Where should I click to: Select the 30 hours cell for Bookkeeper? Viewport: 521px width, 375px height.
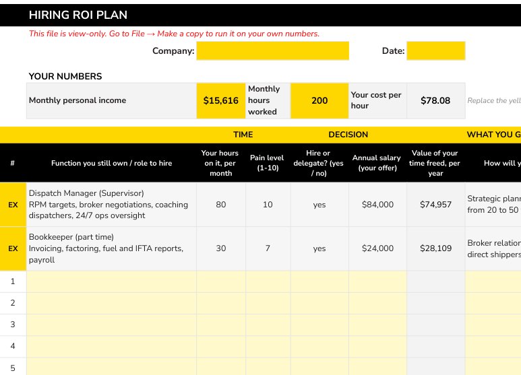click(x=221, y=248)
